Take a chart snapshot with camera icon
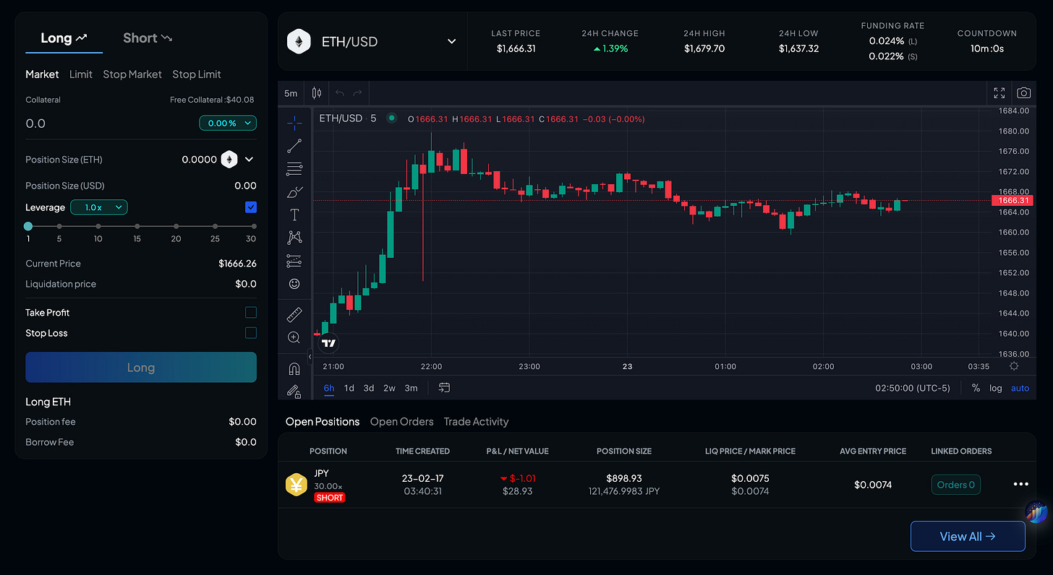Screen dimensions: 1053x575 [1023, 93]
